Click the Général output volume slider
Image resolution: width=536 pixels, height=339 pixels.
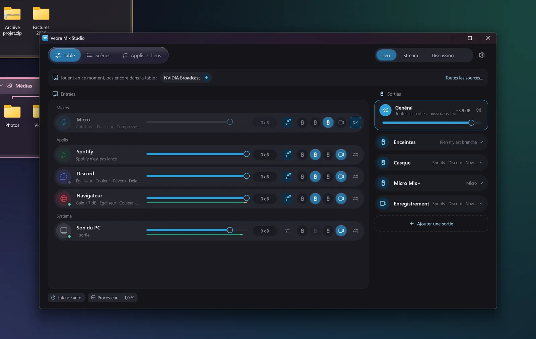coord(431,123)
